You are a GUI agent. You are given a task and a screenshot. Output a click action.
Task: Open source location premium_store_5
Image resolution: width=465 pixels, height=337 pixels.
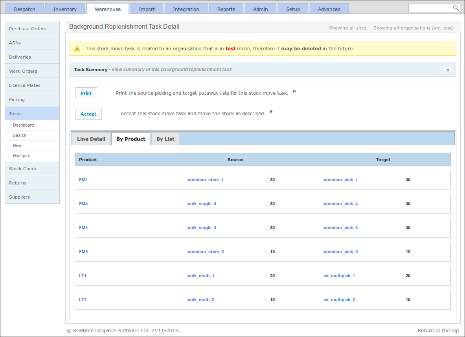206,252
